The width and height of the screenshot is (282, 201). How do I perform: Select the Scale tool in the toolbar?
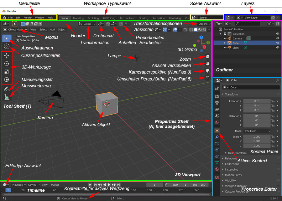(x=6, y=72)
